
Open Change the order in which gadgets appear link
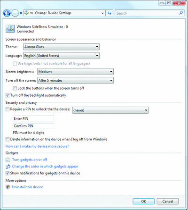coord(45,167)
